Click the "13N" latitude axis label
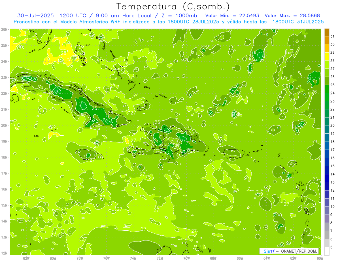The image size is (340, 262). [4, 237]
